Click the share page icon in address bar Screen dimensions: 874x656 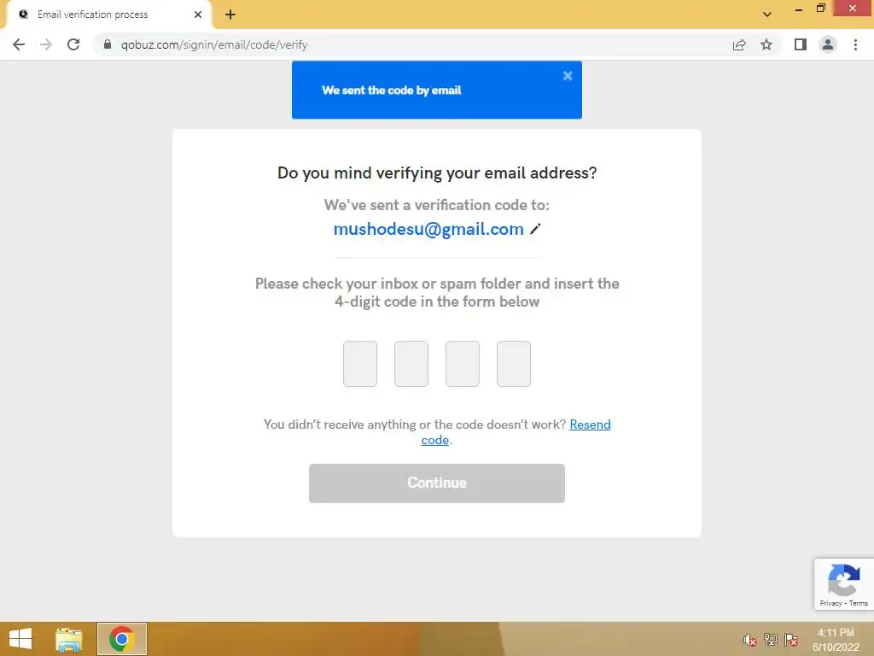coord(739,44)
